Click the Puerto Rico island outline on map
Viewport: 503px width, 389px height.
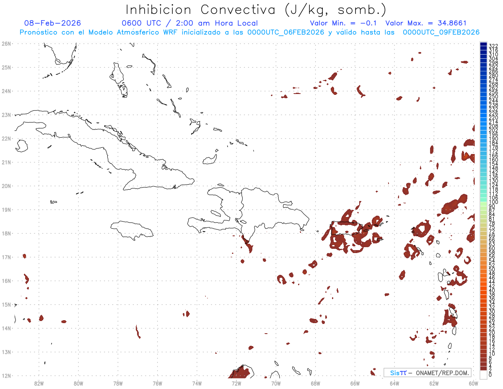pyautogui.click(x=346, y=228)
